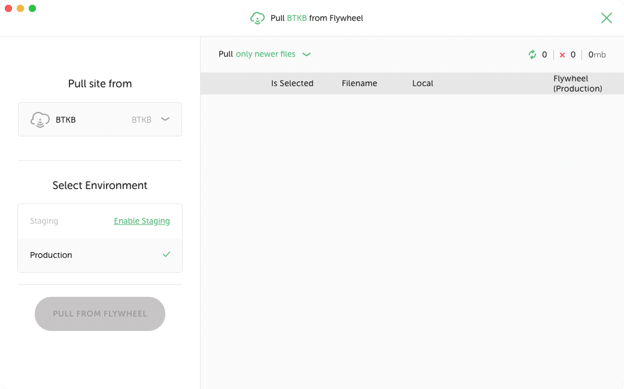Click the Flywheel cloud icon in title bar
Screen dimensions: 624x389
tap(258, 18)
